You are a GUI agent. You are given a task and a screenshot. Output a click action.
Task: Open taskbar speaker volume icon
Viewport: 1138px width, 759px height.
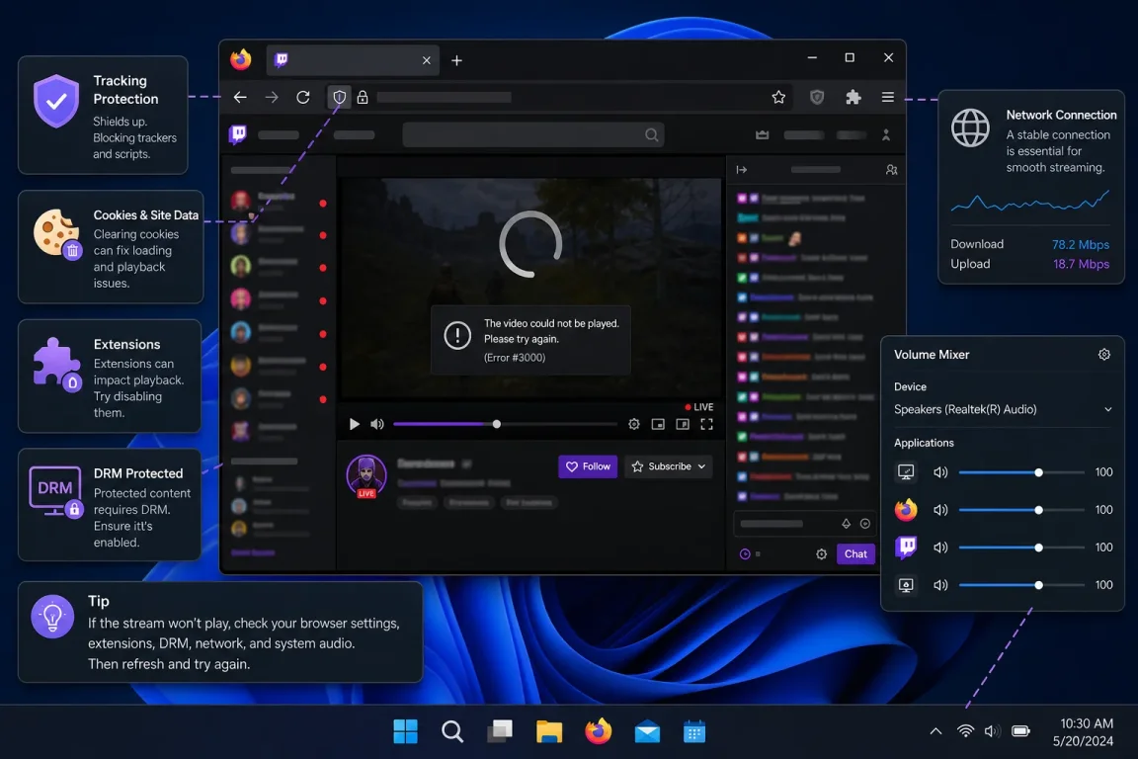992,730
